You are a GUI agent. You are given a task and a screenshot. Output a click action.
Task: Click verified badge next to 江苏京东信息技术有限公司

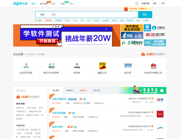point(153,112)
